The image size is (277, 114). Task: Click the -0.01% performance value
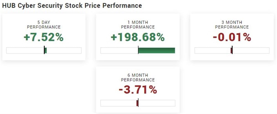click(232, 38)
